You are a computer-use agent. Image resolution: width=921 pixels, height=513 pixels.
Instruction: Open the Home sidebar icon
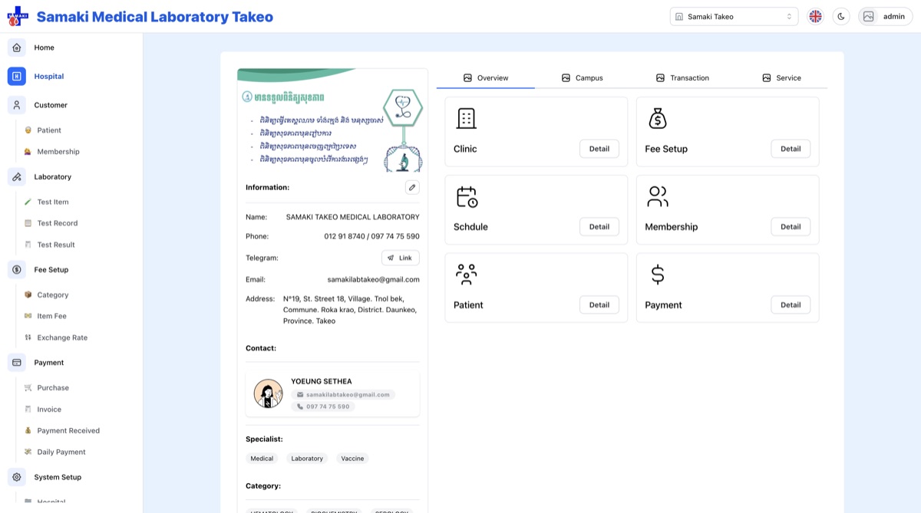17,48
